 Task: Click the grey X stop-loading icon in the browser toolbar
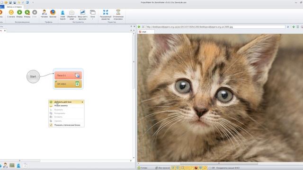point(143,27)
